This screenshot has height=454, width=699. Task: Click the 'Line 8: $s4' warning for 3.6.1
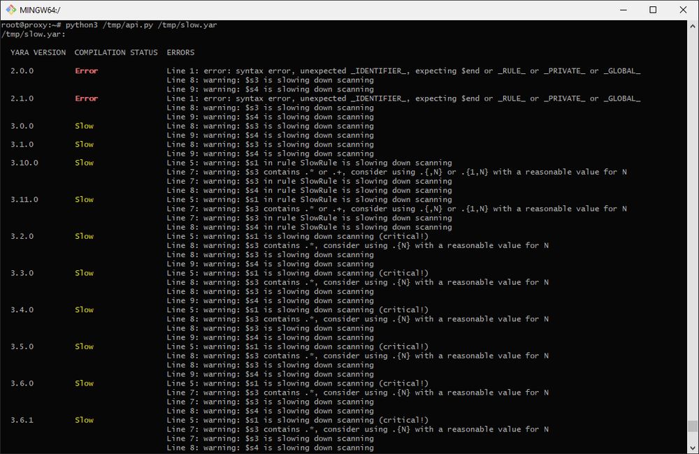coord(270,448)
